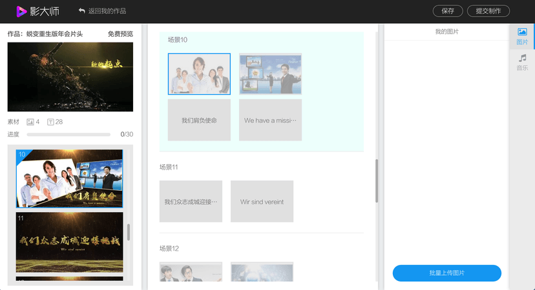This screenshot has height=290, width=535.
Task: Edit the Wir sind vereint text box
Action: (262, 202)
